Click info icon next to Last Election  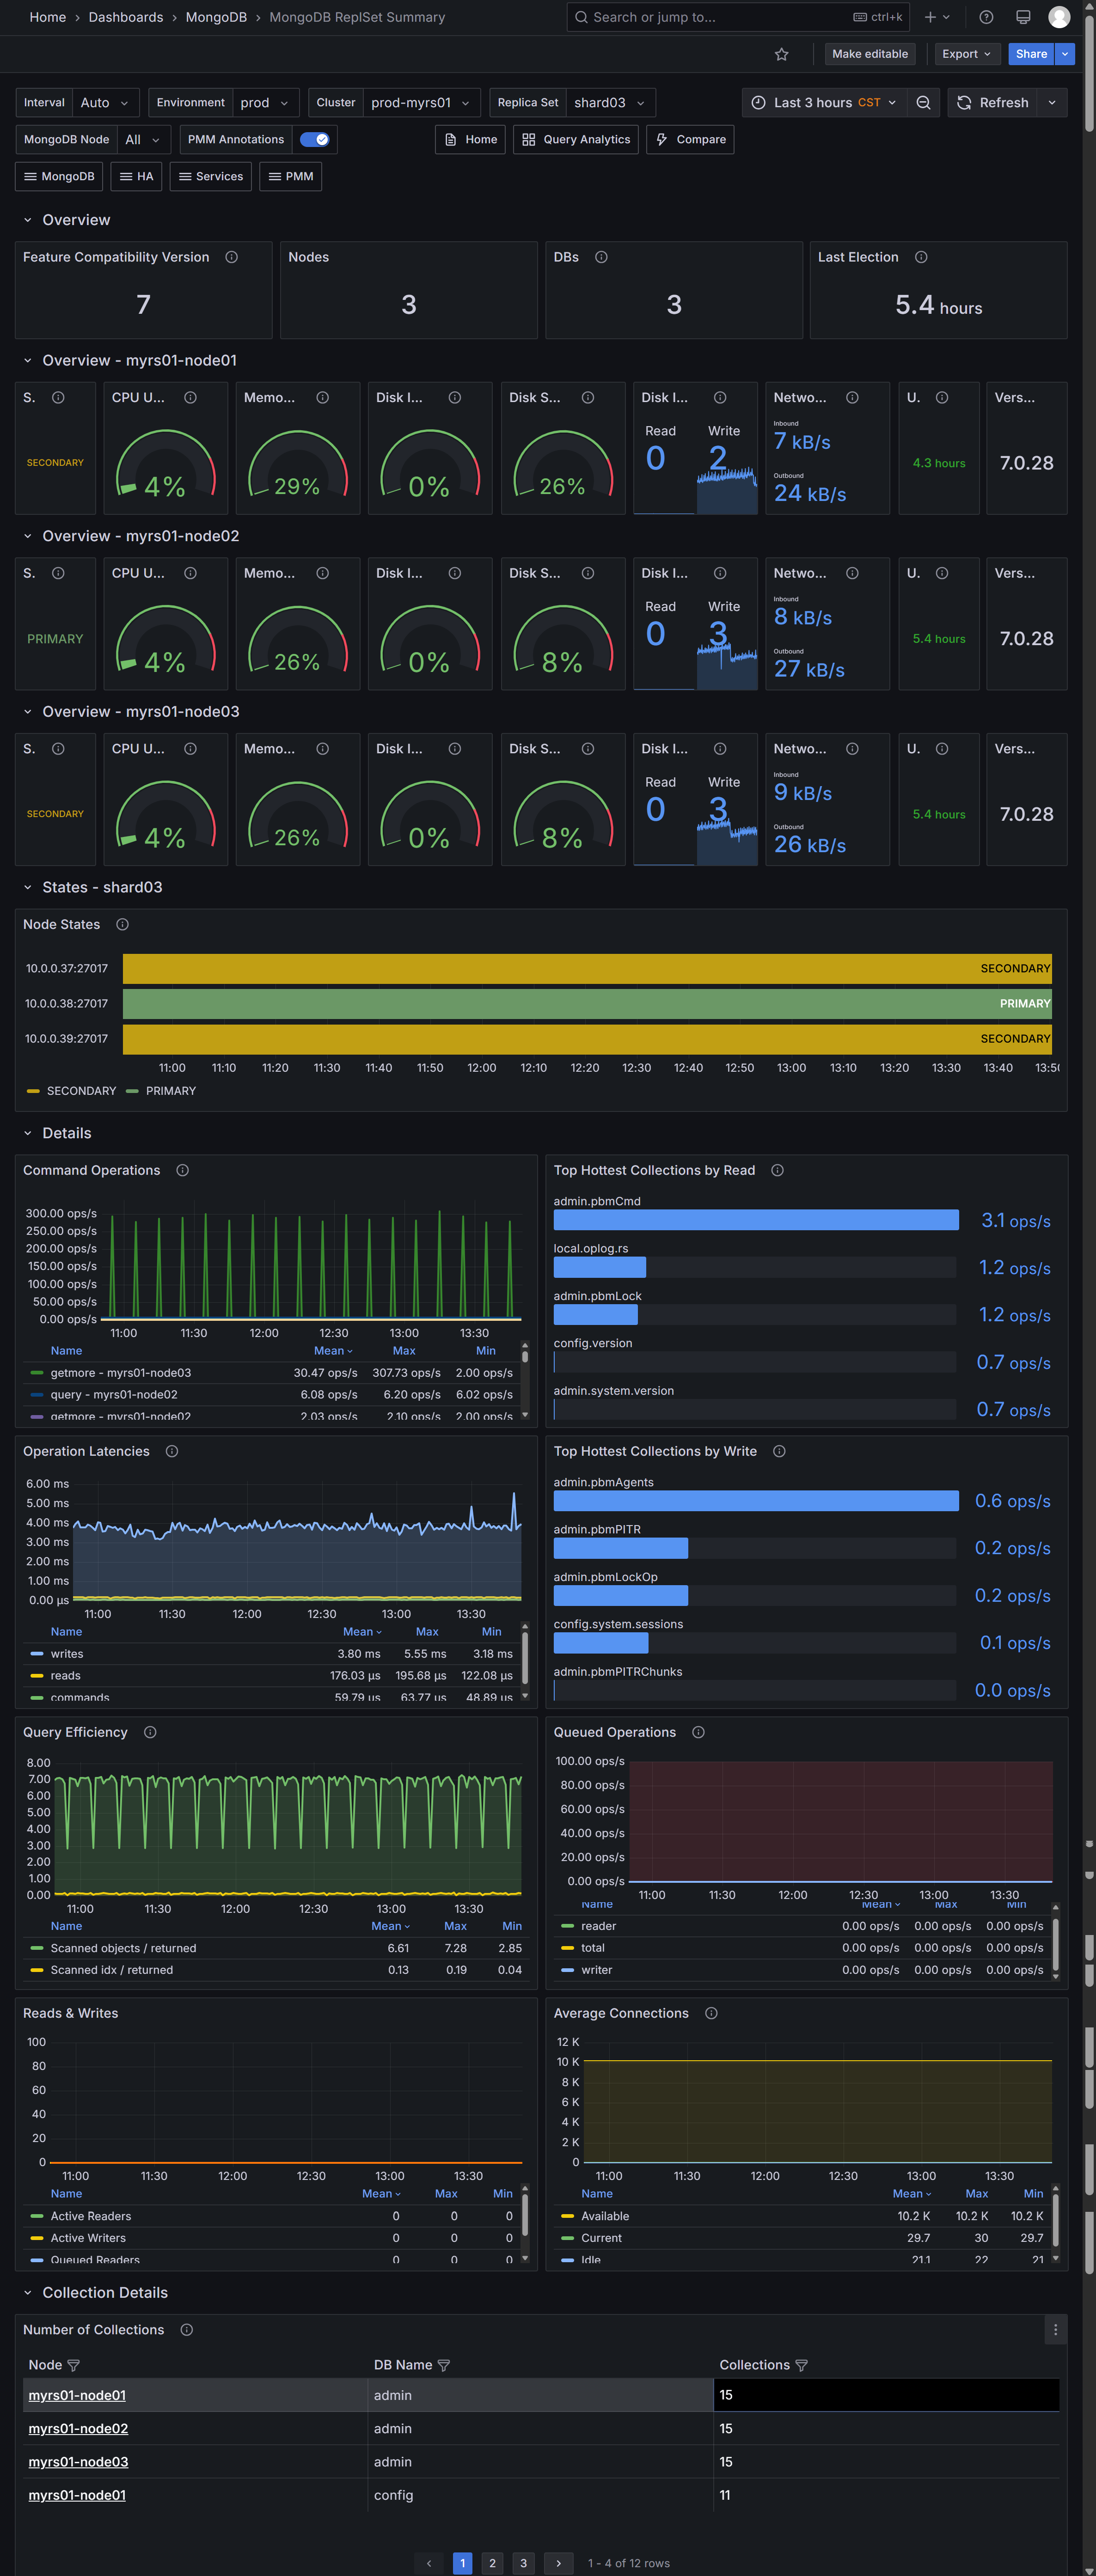click(920, 257)
